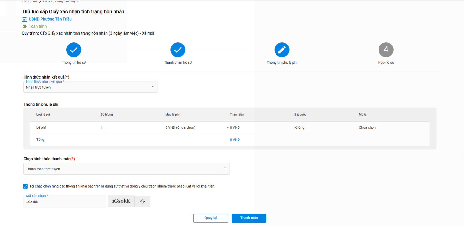464x226 pixels.
Task: Click the government building icon beside UBND Phường Tân Triều
Action: [25, 19]
